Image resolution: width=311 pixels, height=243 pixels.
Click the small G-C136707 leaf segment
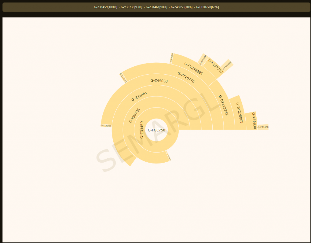(x=106, y=126)
